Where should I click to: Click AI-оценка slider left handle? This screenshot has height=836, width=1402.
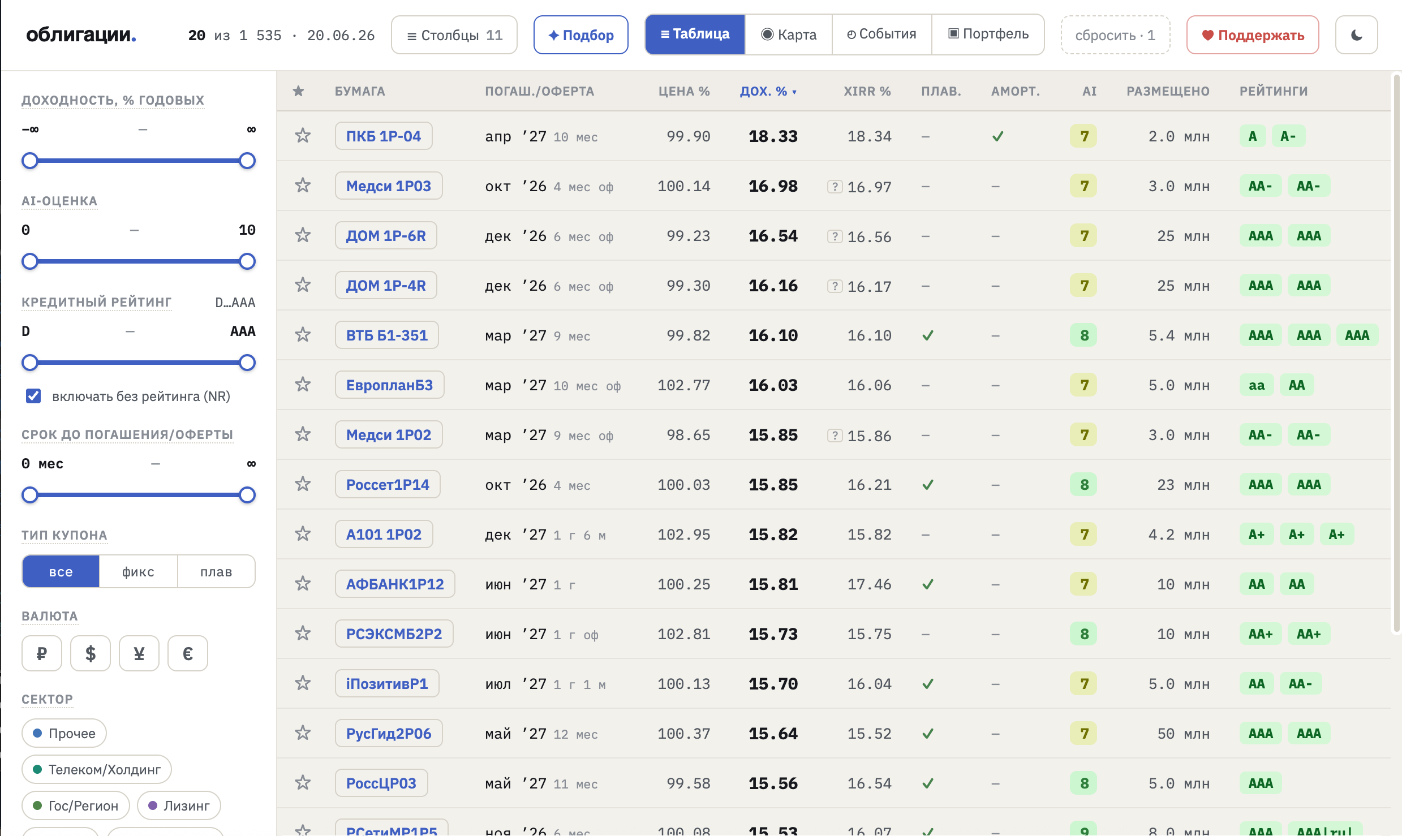pos(30,261)
